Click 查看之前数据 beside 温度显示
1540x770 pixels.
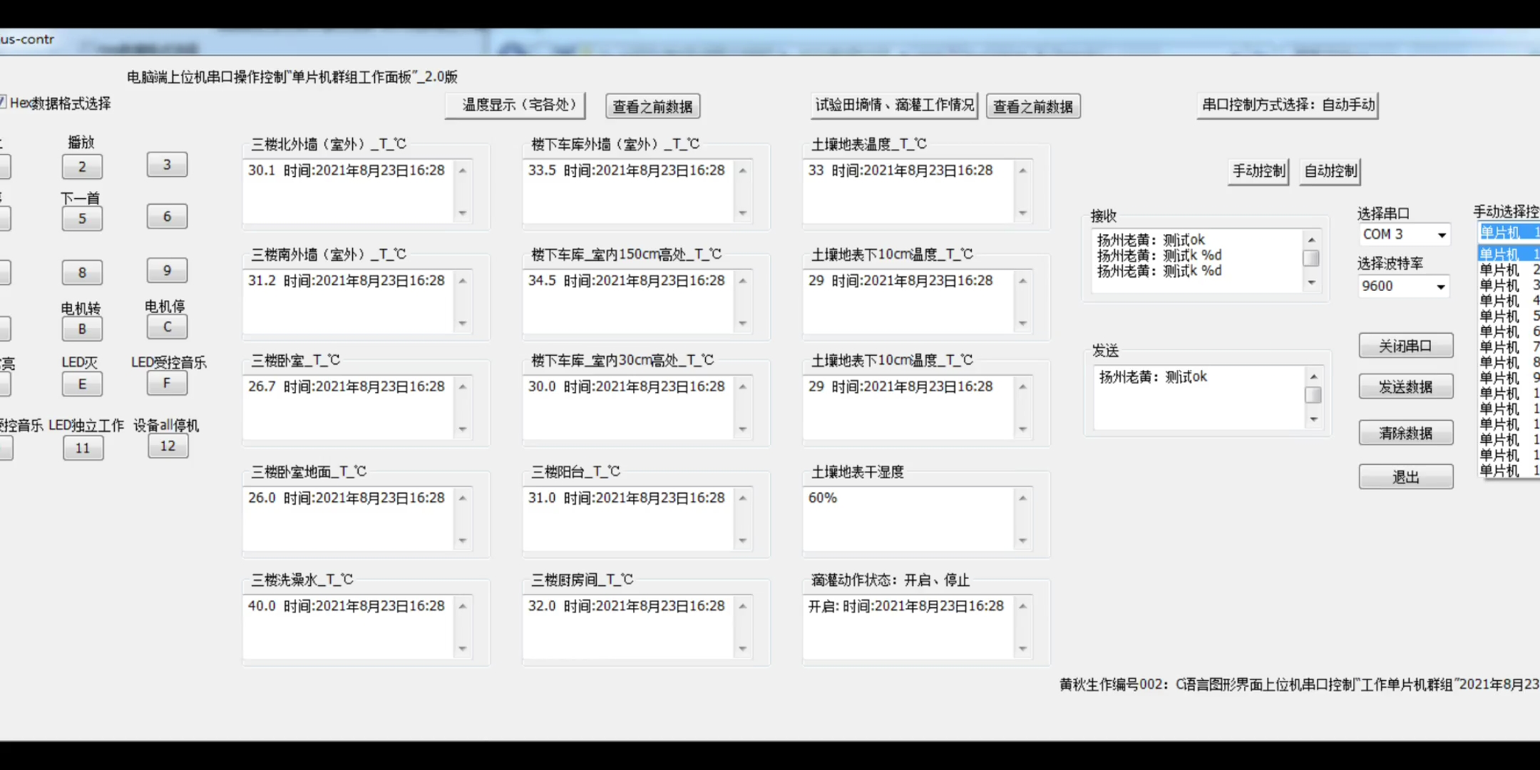coord(652,106)
